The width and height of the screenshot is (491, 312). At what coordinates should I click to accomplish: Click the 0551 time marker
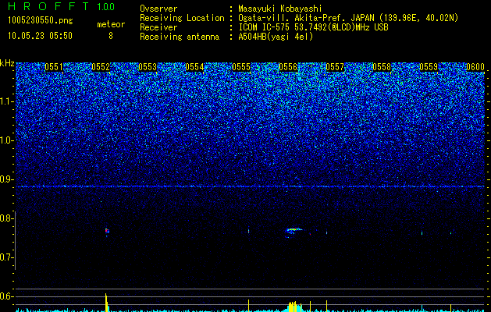coord(54,67)
